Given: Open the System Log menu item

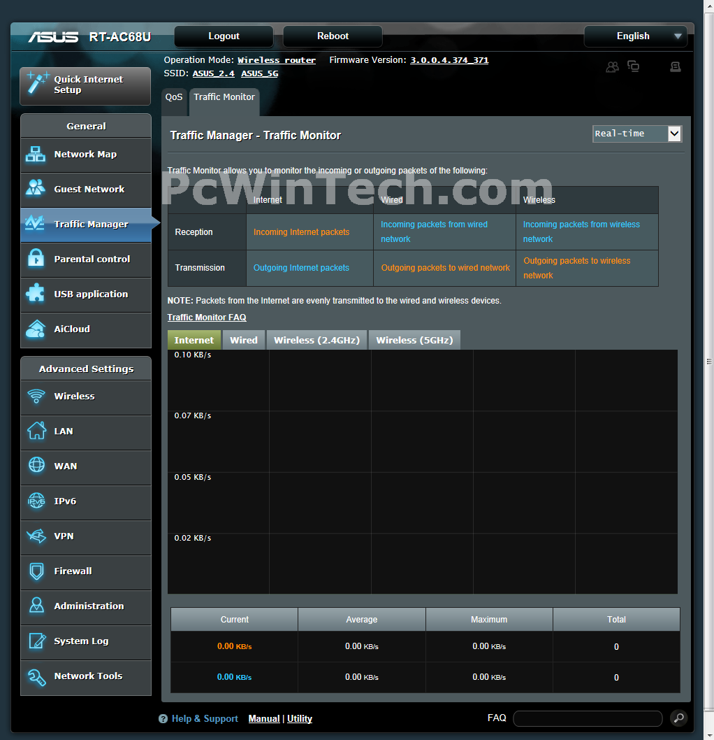Looking at the screenshot, I should coord(86,641).
